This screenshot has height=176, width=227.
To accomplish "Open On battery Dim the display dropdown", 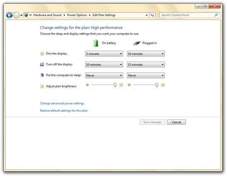I will coord(104,54).
